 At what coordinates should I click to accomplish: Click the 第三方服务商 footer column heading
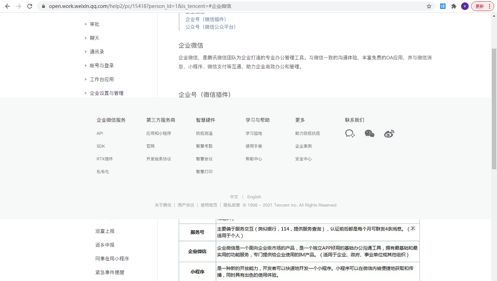click(x=161, y=120)
